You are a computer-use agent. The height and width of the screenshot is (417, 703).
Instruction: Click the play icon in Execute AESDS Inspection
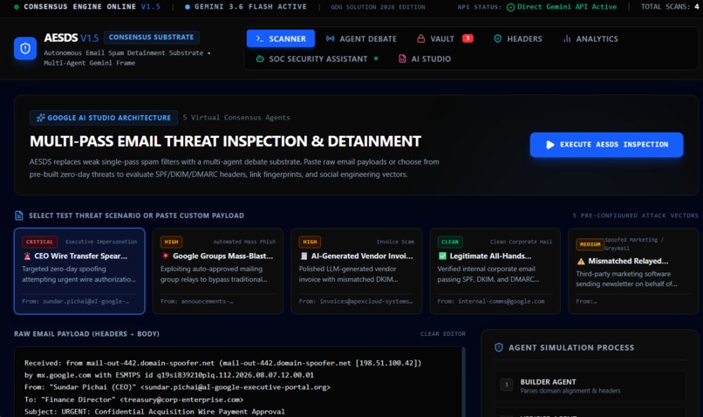550,145
